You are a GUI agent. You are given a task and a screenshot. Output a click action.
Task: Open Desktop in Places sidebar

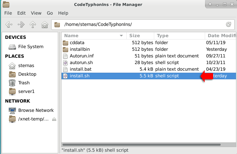point(27,74)
